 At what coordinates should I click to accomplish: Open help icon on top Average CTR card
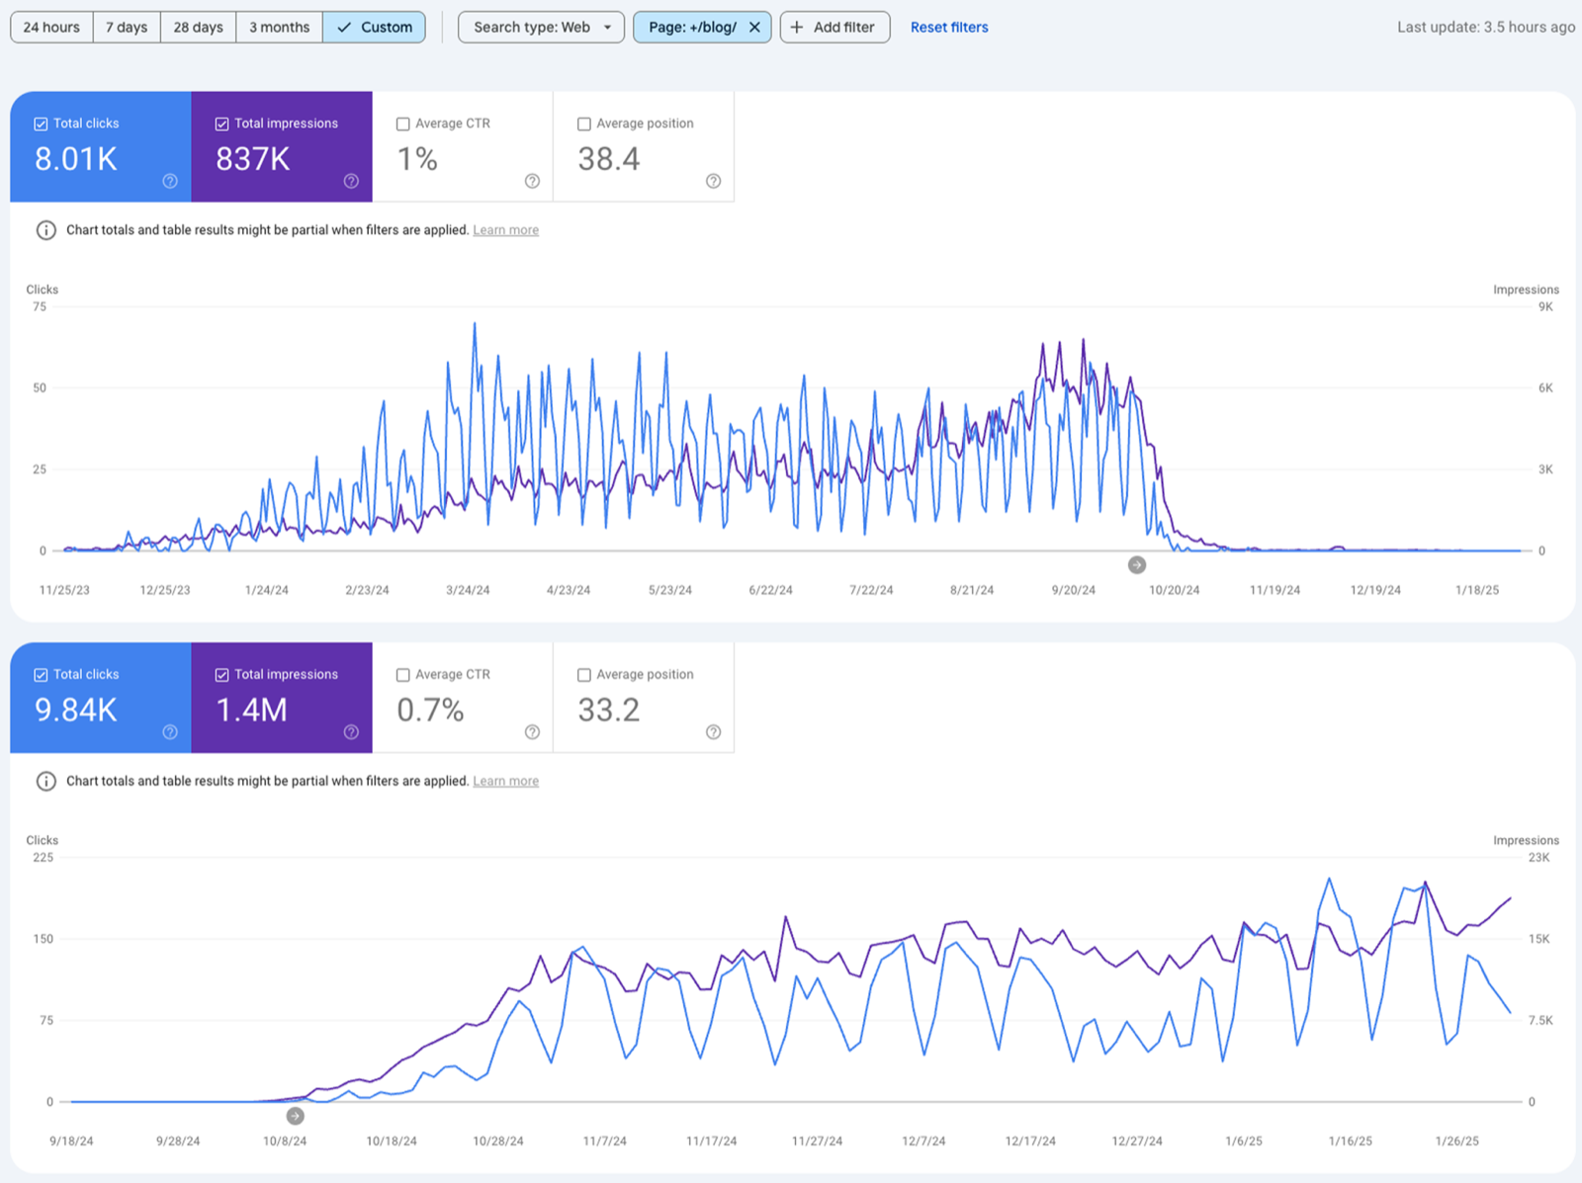click(x=532, y=181)
